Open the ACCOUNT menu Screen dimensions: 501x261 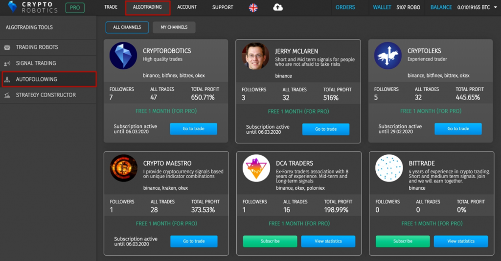(x=187, y=7)
